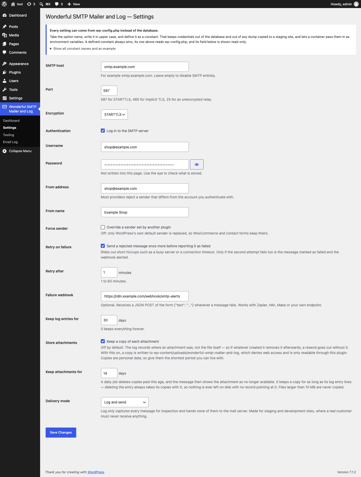This screenshot has height=477, width=361.
Task: Click the Collapse Menu arrow icon
Action: [x=5, y=151]
